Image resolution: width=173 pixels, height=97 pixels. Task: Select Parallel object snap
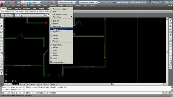tap(61, 47)
